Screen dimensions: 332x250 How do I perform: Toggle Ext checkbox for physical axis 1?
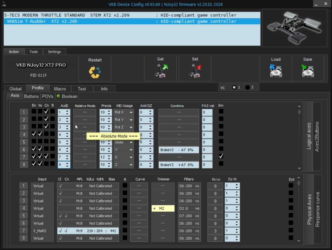tap(291, 185)
